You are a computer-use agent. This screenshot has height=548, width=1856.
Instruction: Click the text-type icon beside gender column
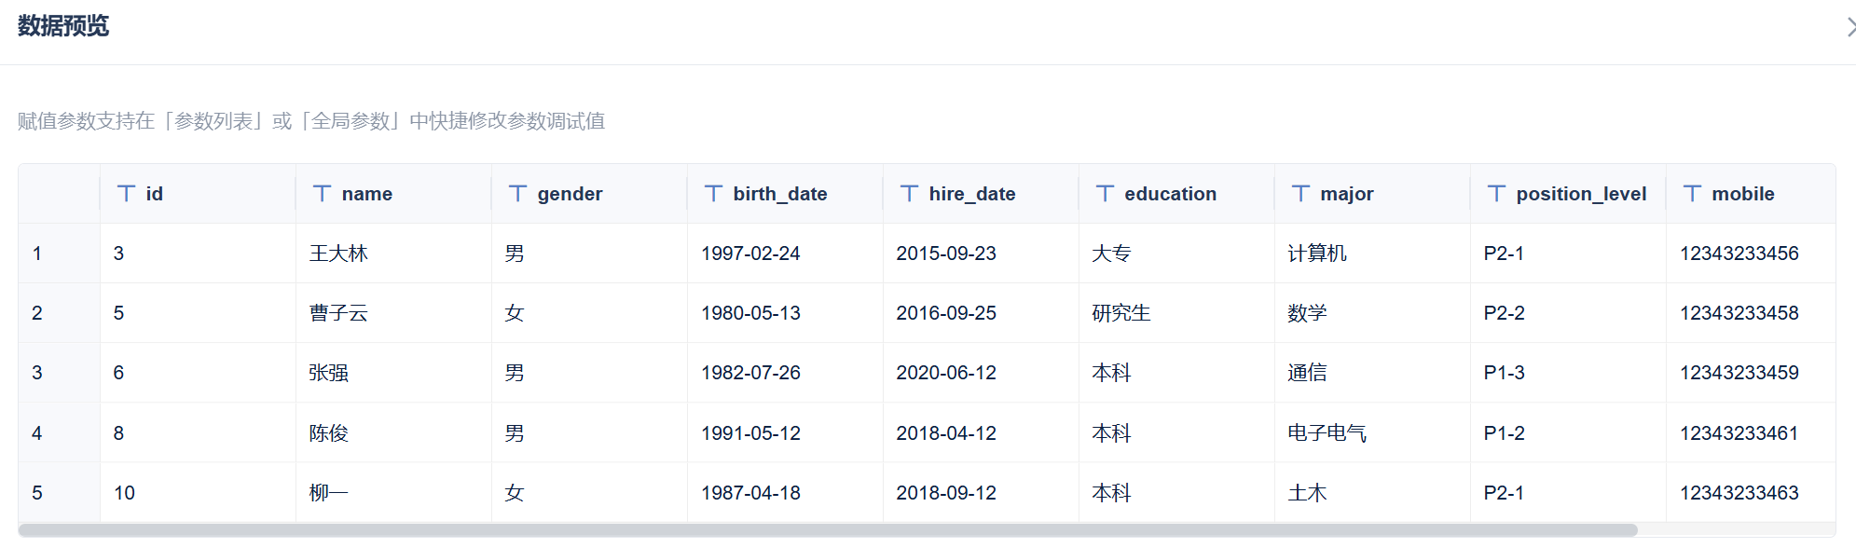[517, 194]
